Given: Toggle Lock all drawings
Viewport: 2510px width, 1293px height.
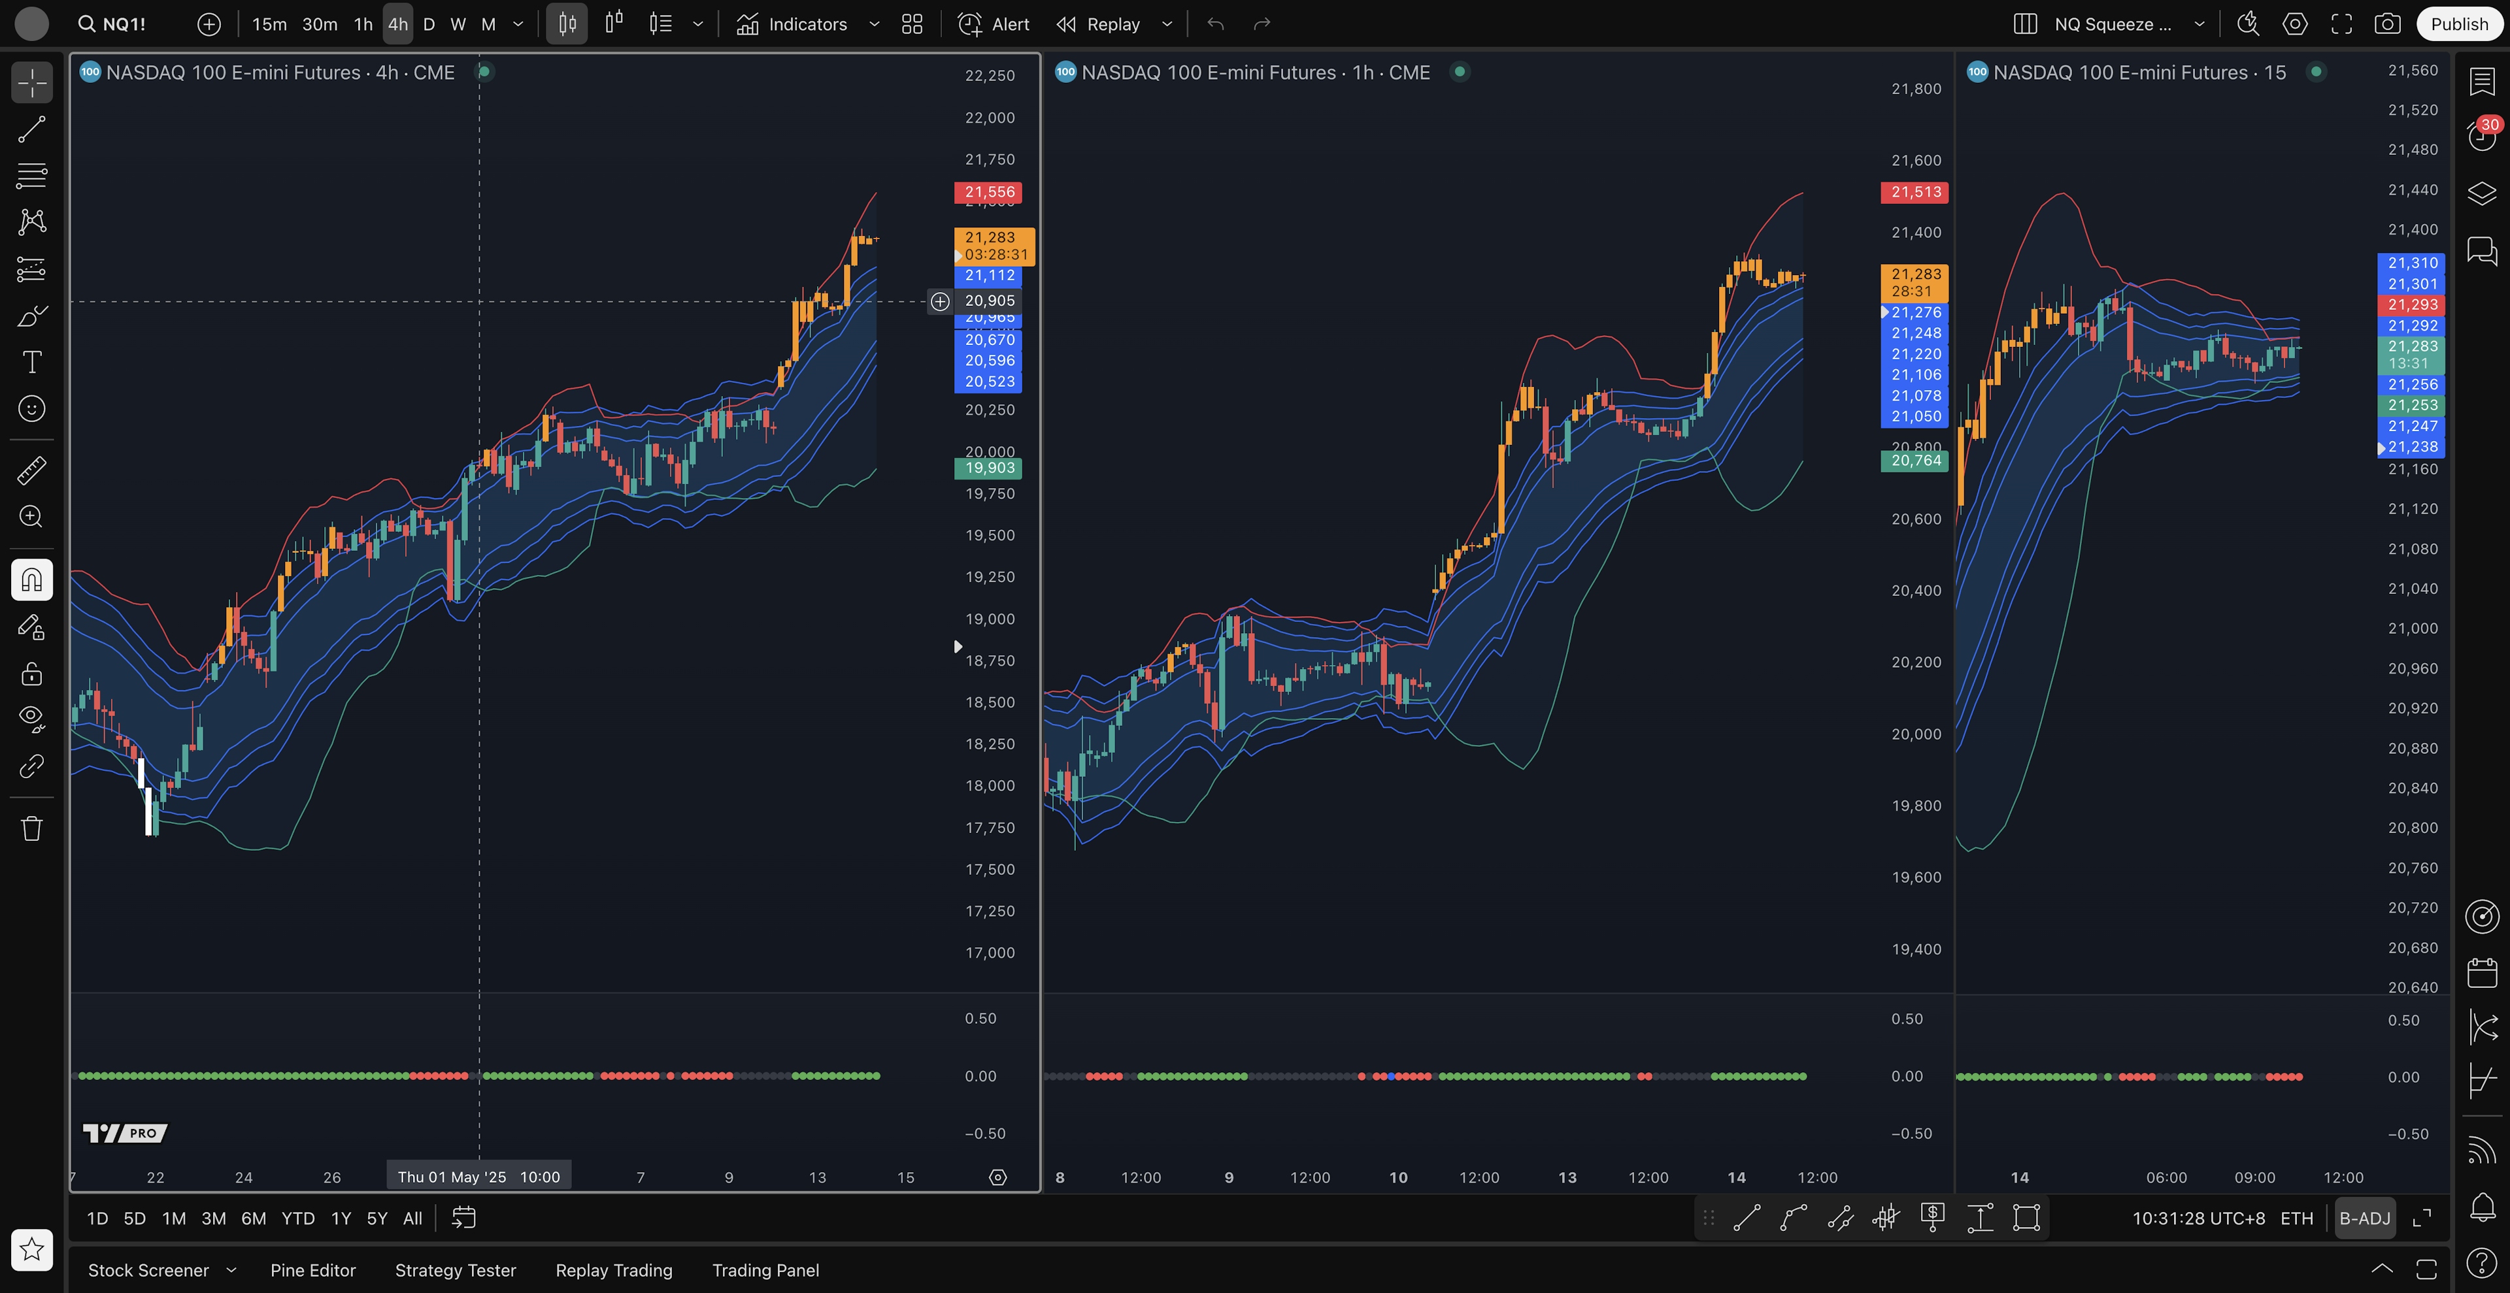Looking at the screenshot, I should click(x=31, y=674).
